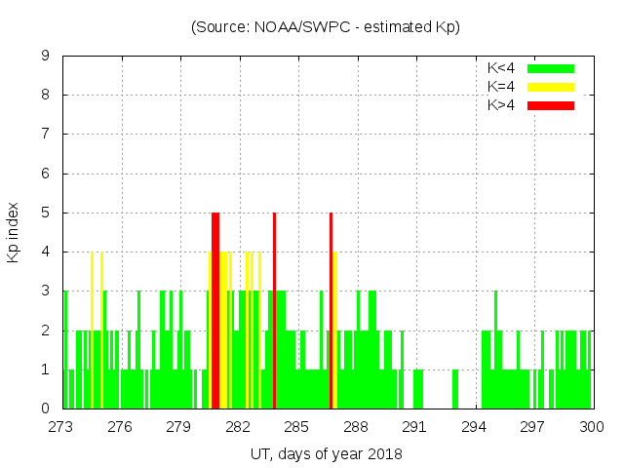Screen dimensions: 624x468
Task: Click the x-axis tick label 273
Action: click(61, 427)
